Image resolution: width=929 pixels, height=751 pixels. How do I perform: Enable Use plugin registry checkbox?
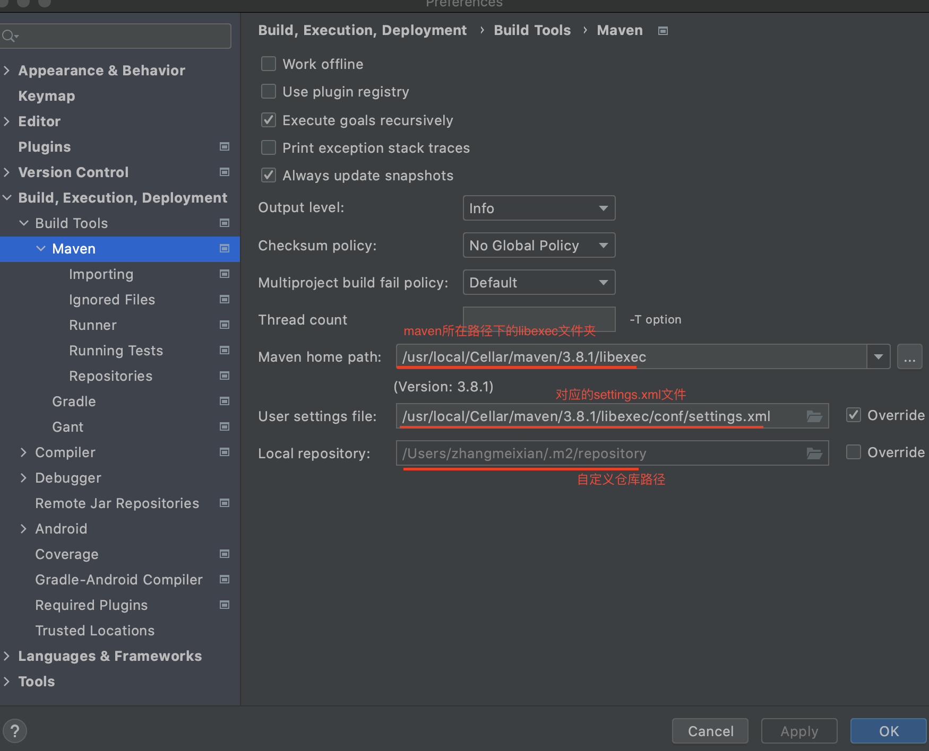coord(269,92)
